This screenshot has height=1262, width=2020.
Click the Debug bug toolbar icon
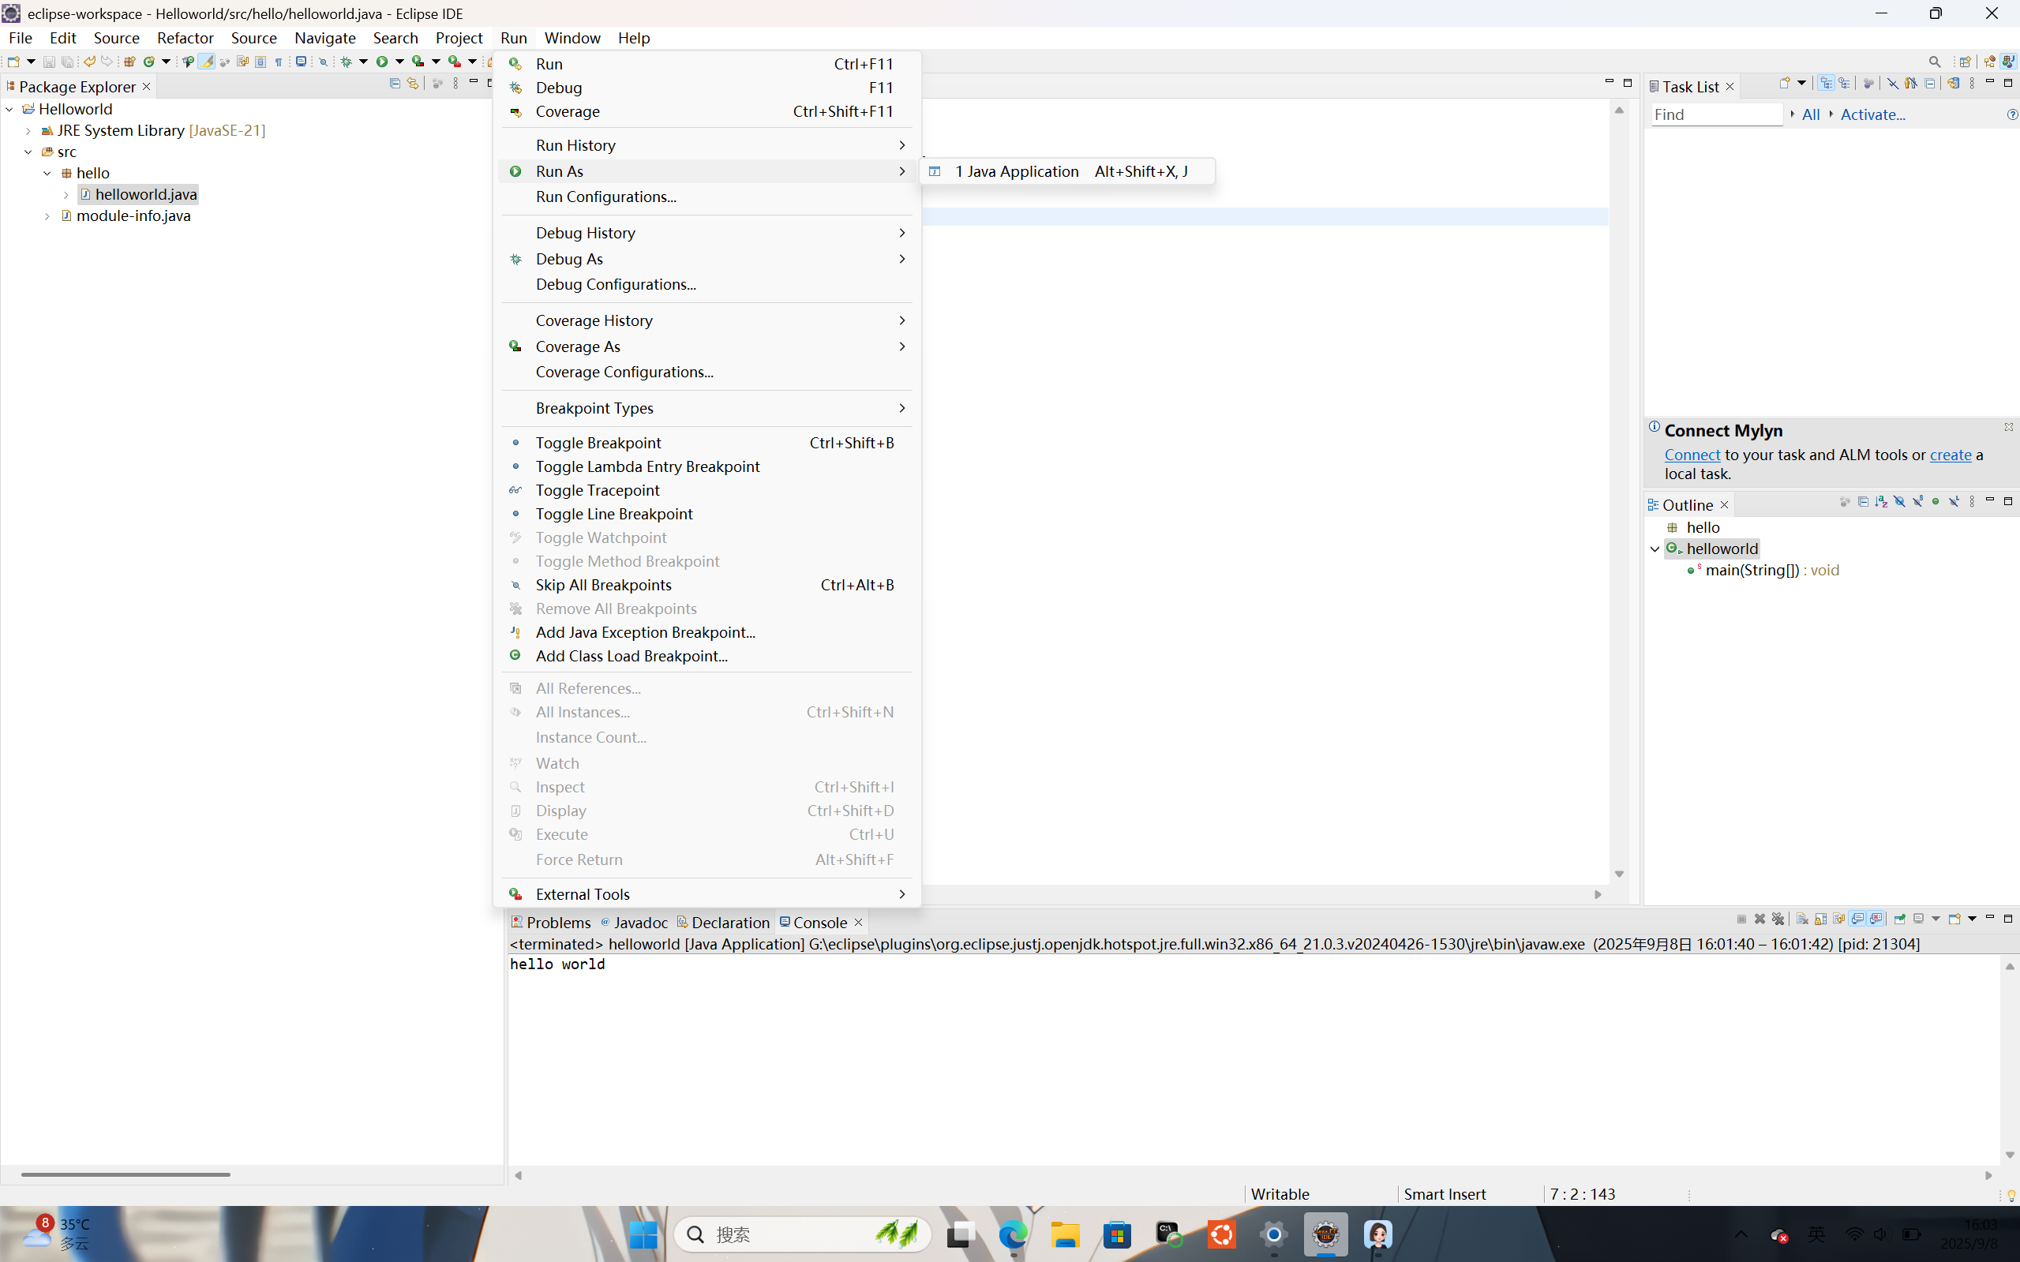coord(347,62)
